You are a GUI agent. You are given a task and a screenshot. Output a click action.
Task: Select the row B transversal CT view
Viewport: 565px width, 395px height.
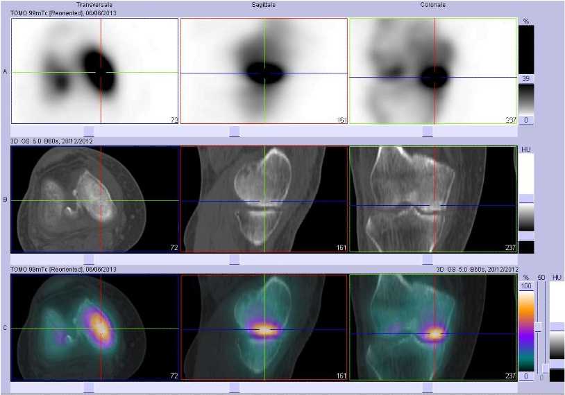95,199
